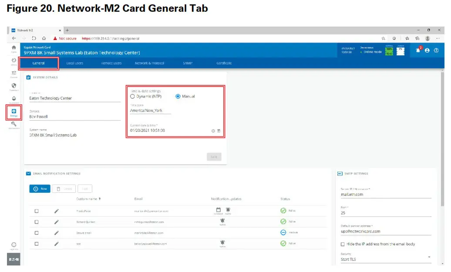The height and width of the screenshot is (272, 451).
Task: Click pencil icon for the test entry
Action: click(x=57, y=244)
